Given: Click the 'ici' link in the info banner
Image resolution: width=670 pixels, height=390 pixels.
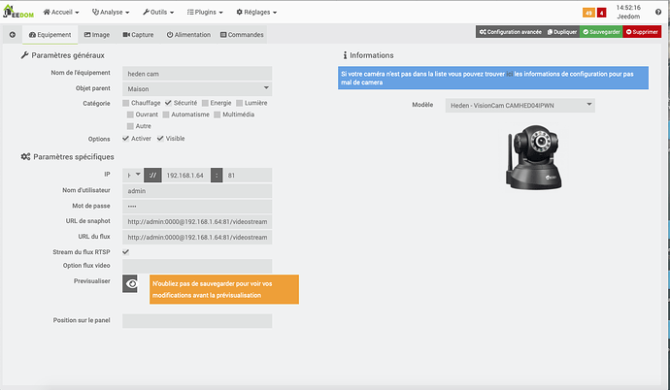Looking at the screenshot, I should [x=510, y=74].
